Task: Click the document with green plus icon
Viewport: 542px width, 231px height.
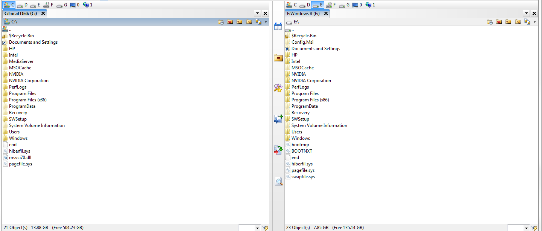Action: point(278,119)
